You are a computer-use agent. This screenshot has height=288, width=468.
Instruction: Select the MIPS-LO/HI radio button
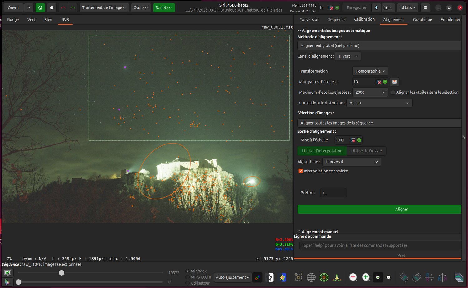tap(188, 277)
